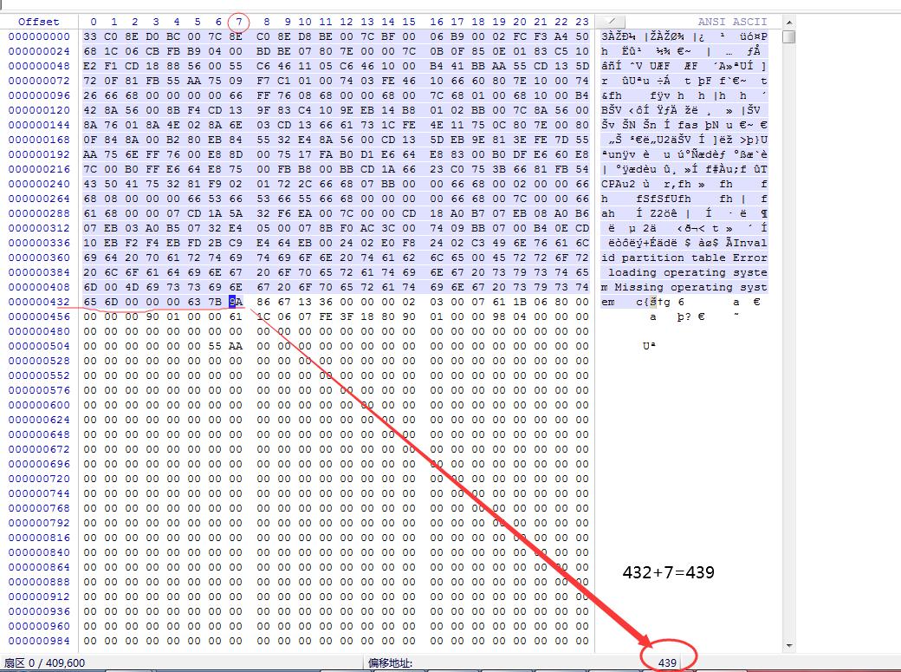This screenshot has width=901, height=672.
Task: Click offset row 000000456
Action: (x=39, y=316)
